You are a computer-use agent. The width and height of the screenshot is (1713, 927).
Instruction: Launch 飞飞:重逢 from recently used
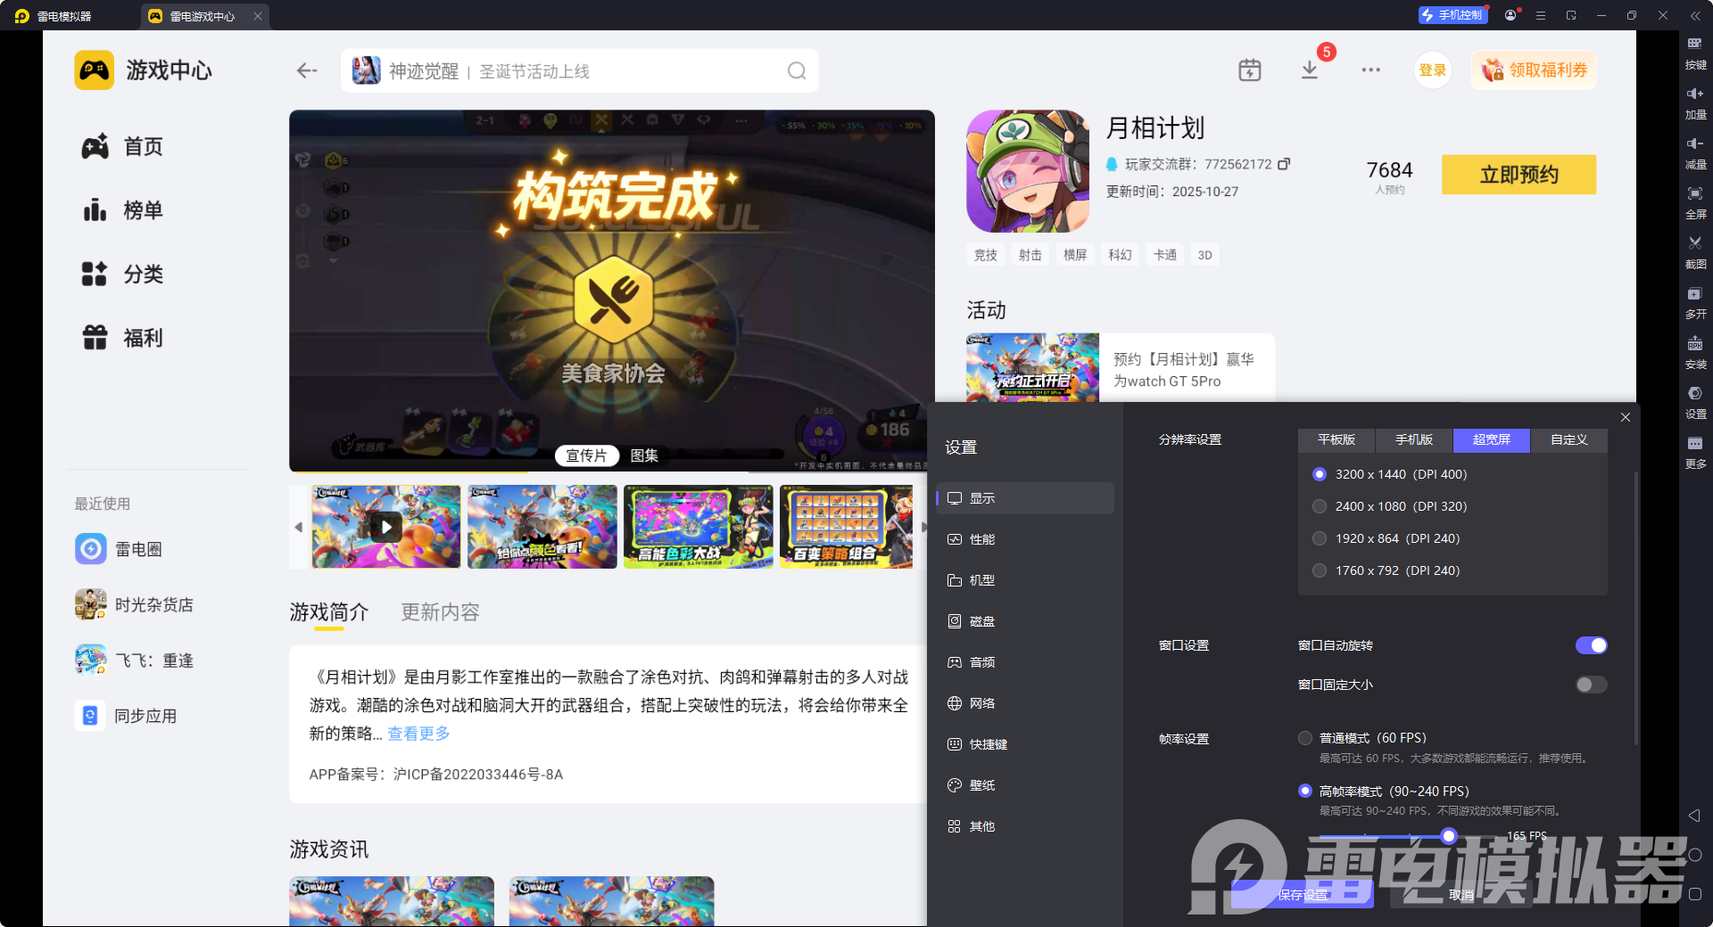click(x=134, y=660)
